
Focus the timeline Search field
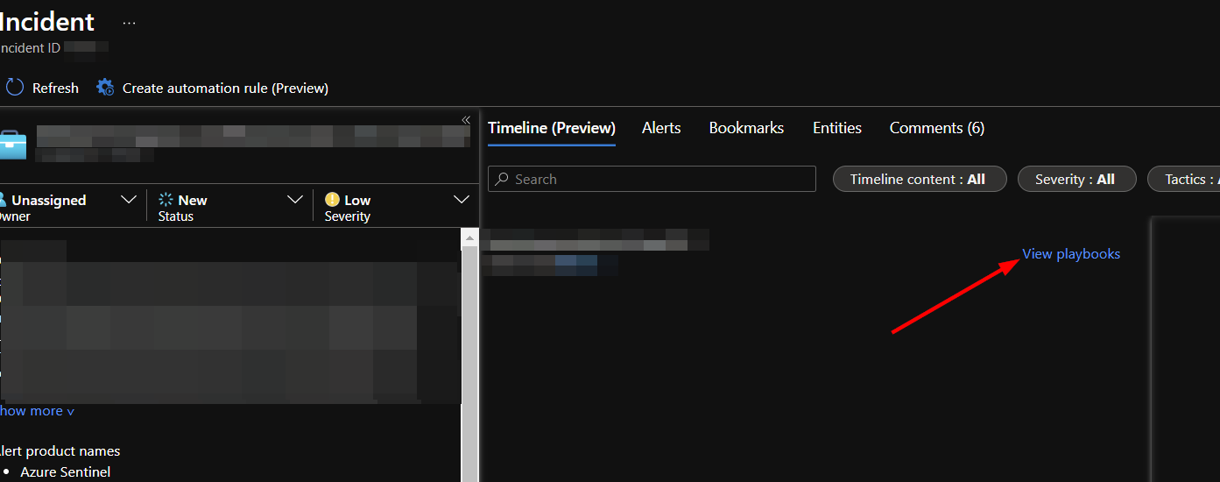(652, 179)
